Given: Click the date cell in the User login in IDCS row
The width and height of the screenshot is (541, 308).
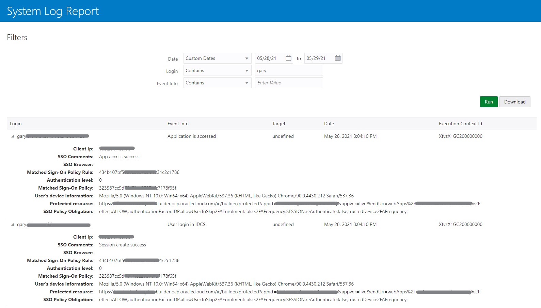Looking at the screenshot, I should tap(350, 224).
